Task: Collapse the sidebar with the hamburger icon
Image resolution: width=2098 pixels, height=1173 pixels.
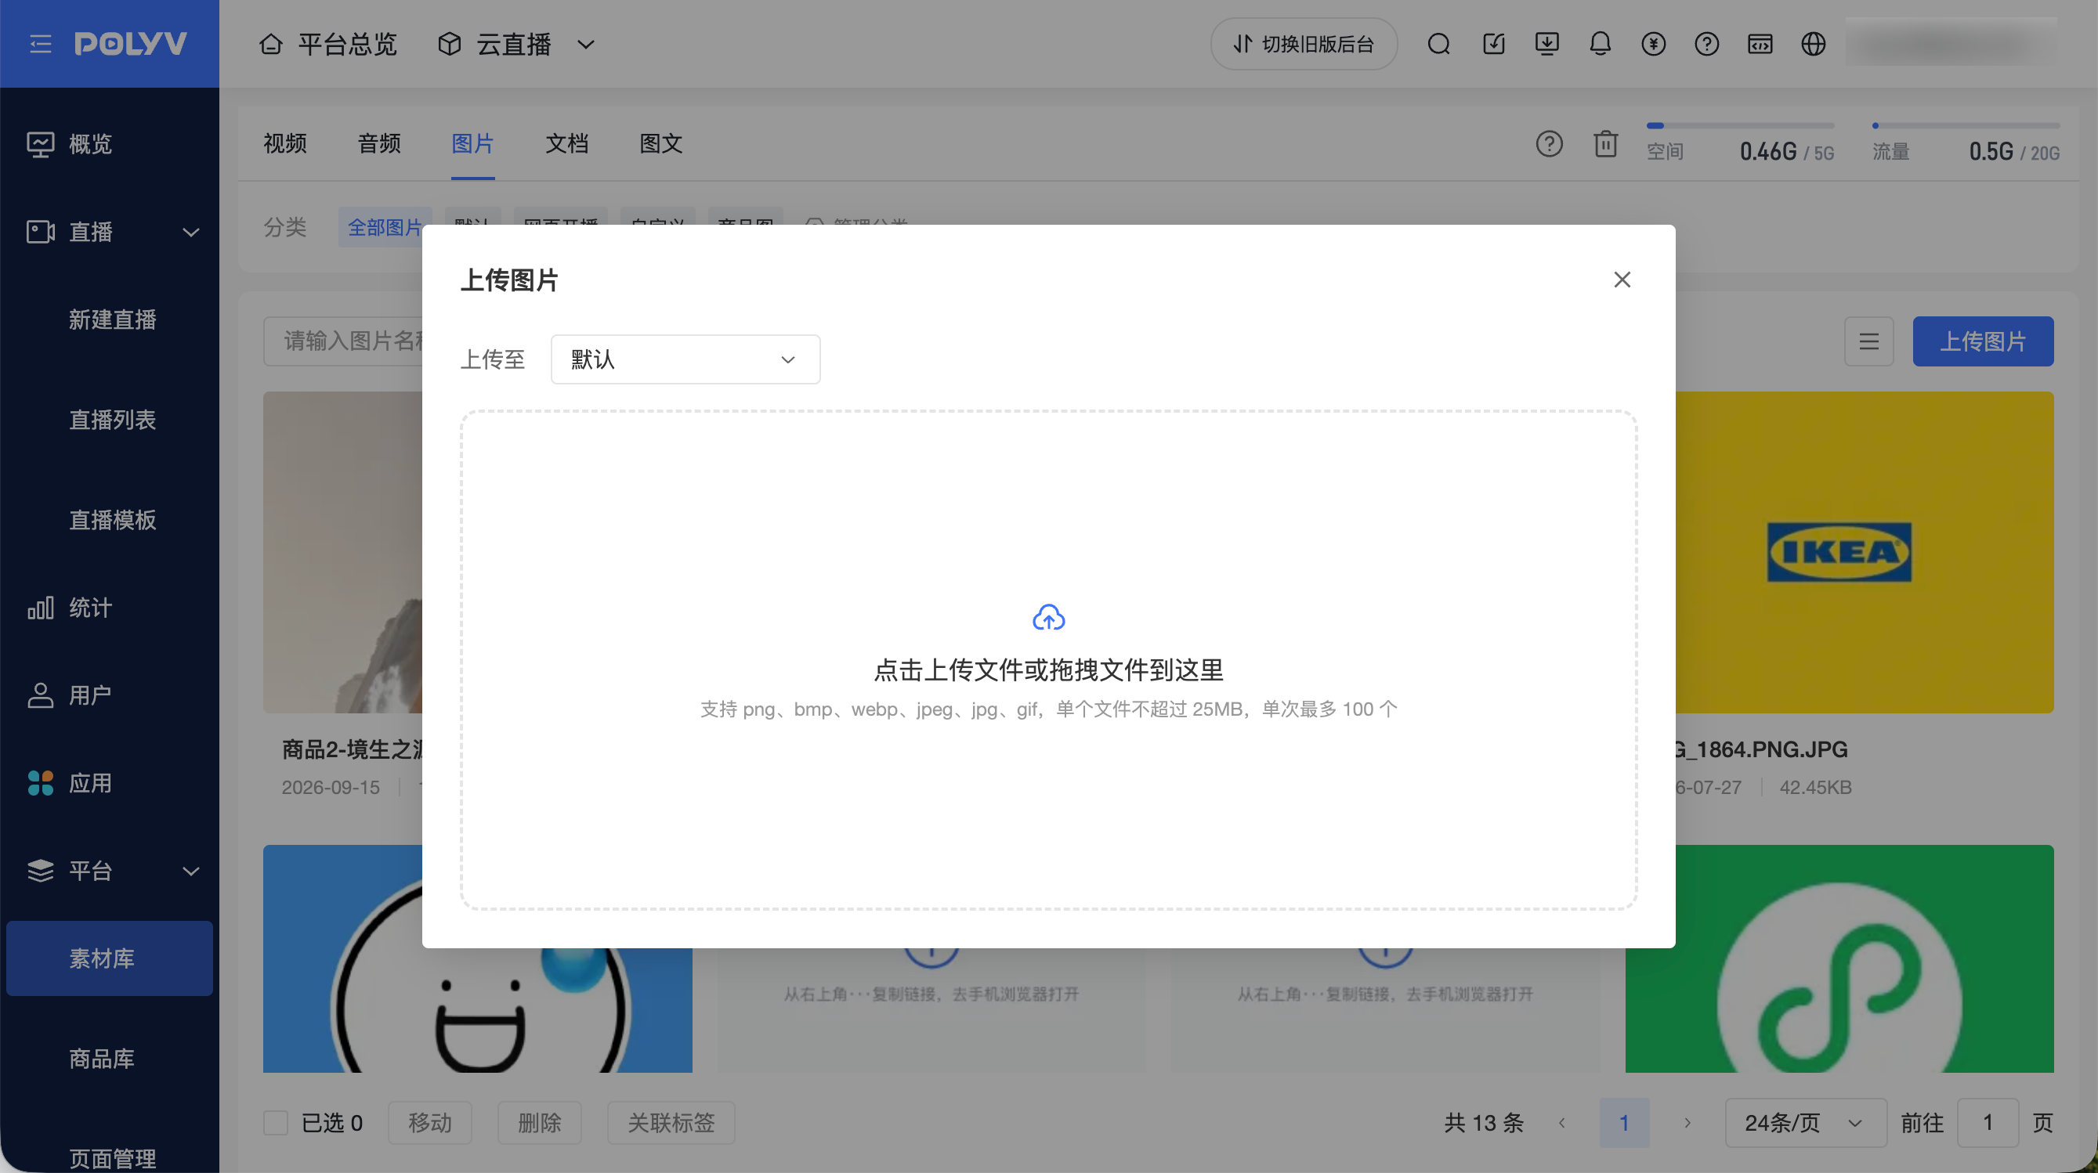Action: tap(41, 44)
